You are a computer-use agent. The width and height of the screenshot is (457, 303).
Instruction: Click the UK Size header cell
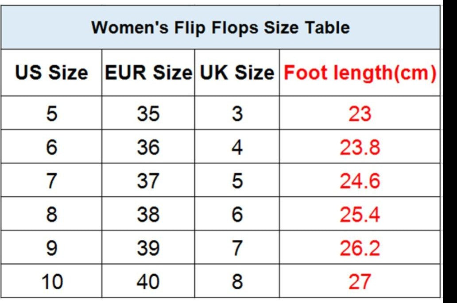(237, 73)
